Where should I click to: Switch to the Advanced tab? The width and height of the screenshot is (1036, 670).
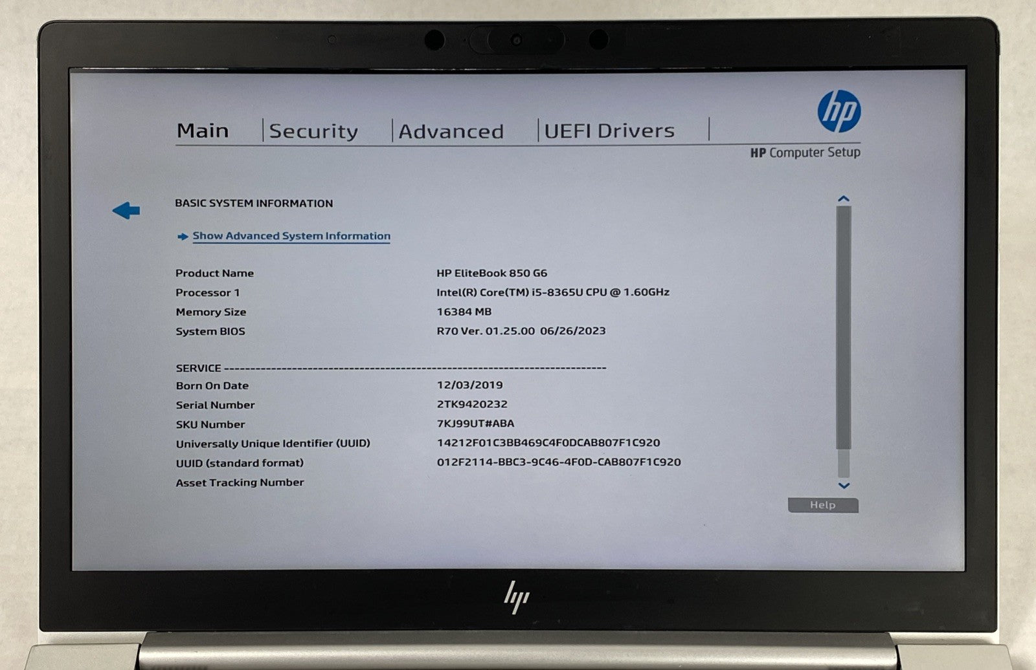[451, 131]
